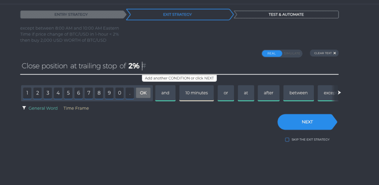Click the X icon in CLEAR TEXT
The image size is (379, 185).
(335, 53)
